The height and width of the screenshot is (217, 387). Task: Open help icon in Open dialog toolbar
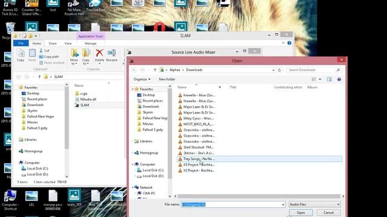[339, 79]
